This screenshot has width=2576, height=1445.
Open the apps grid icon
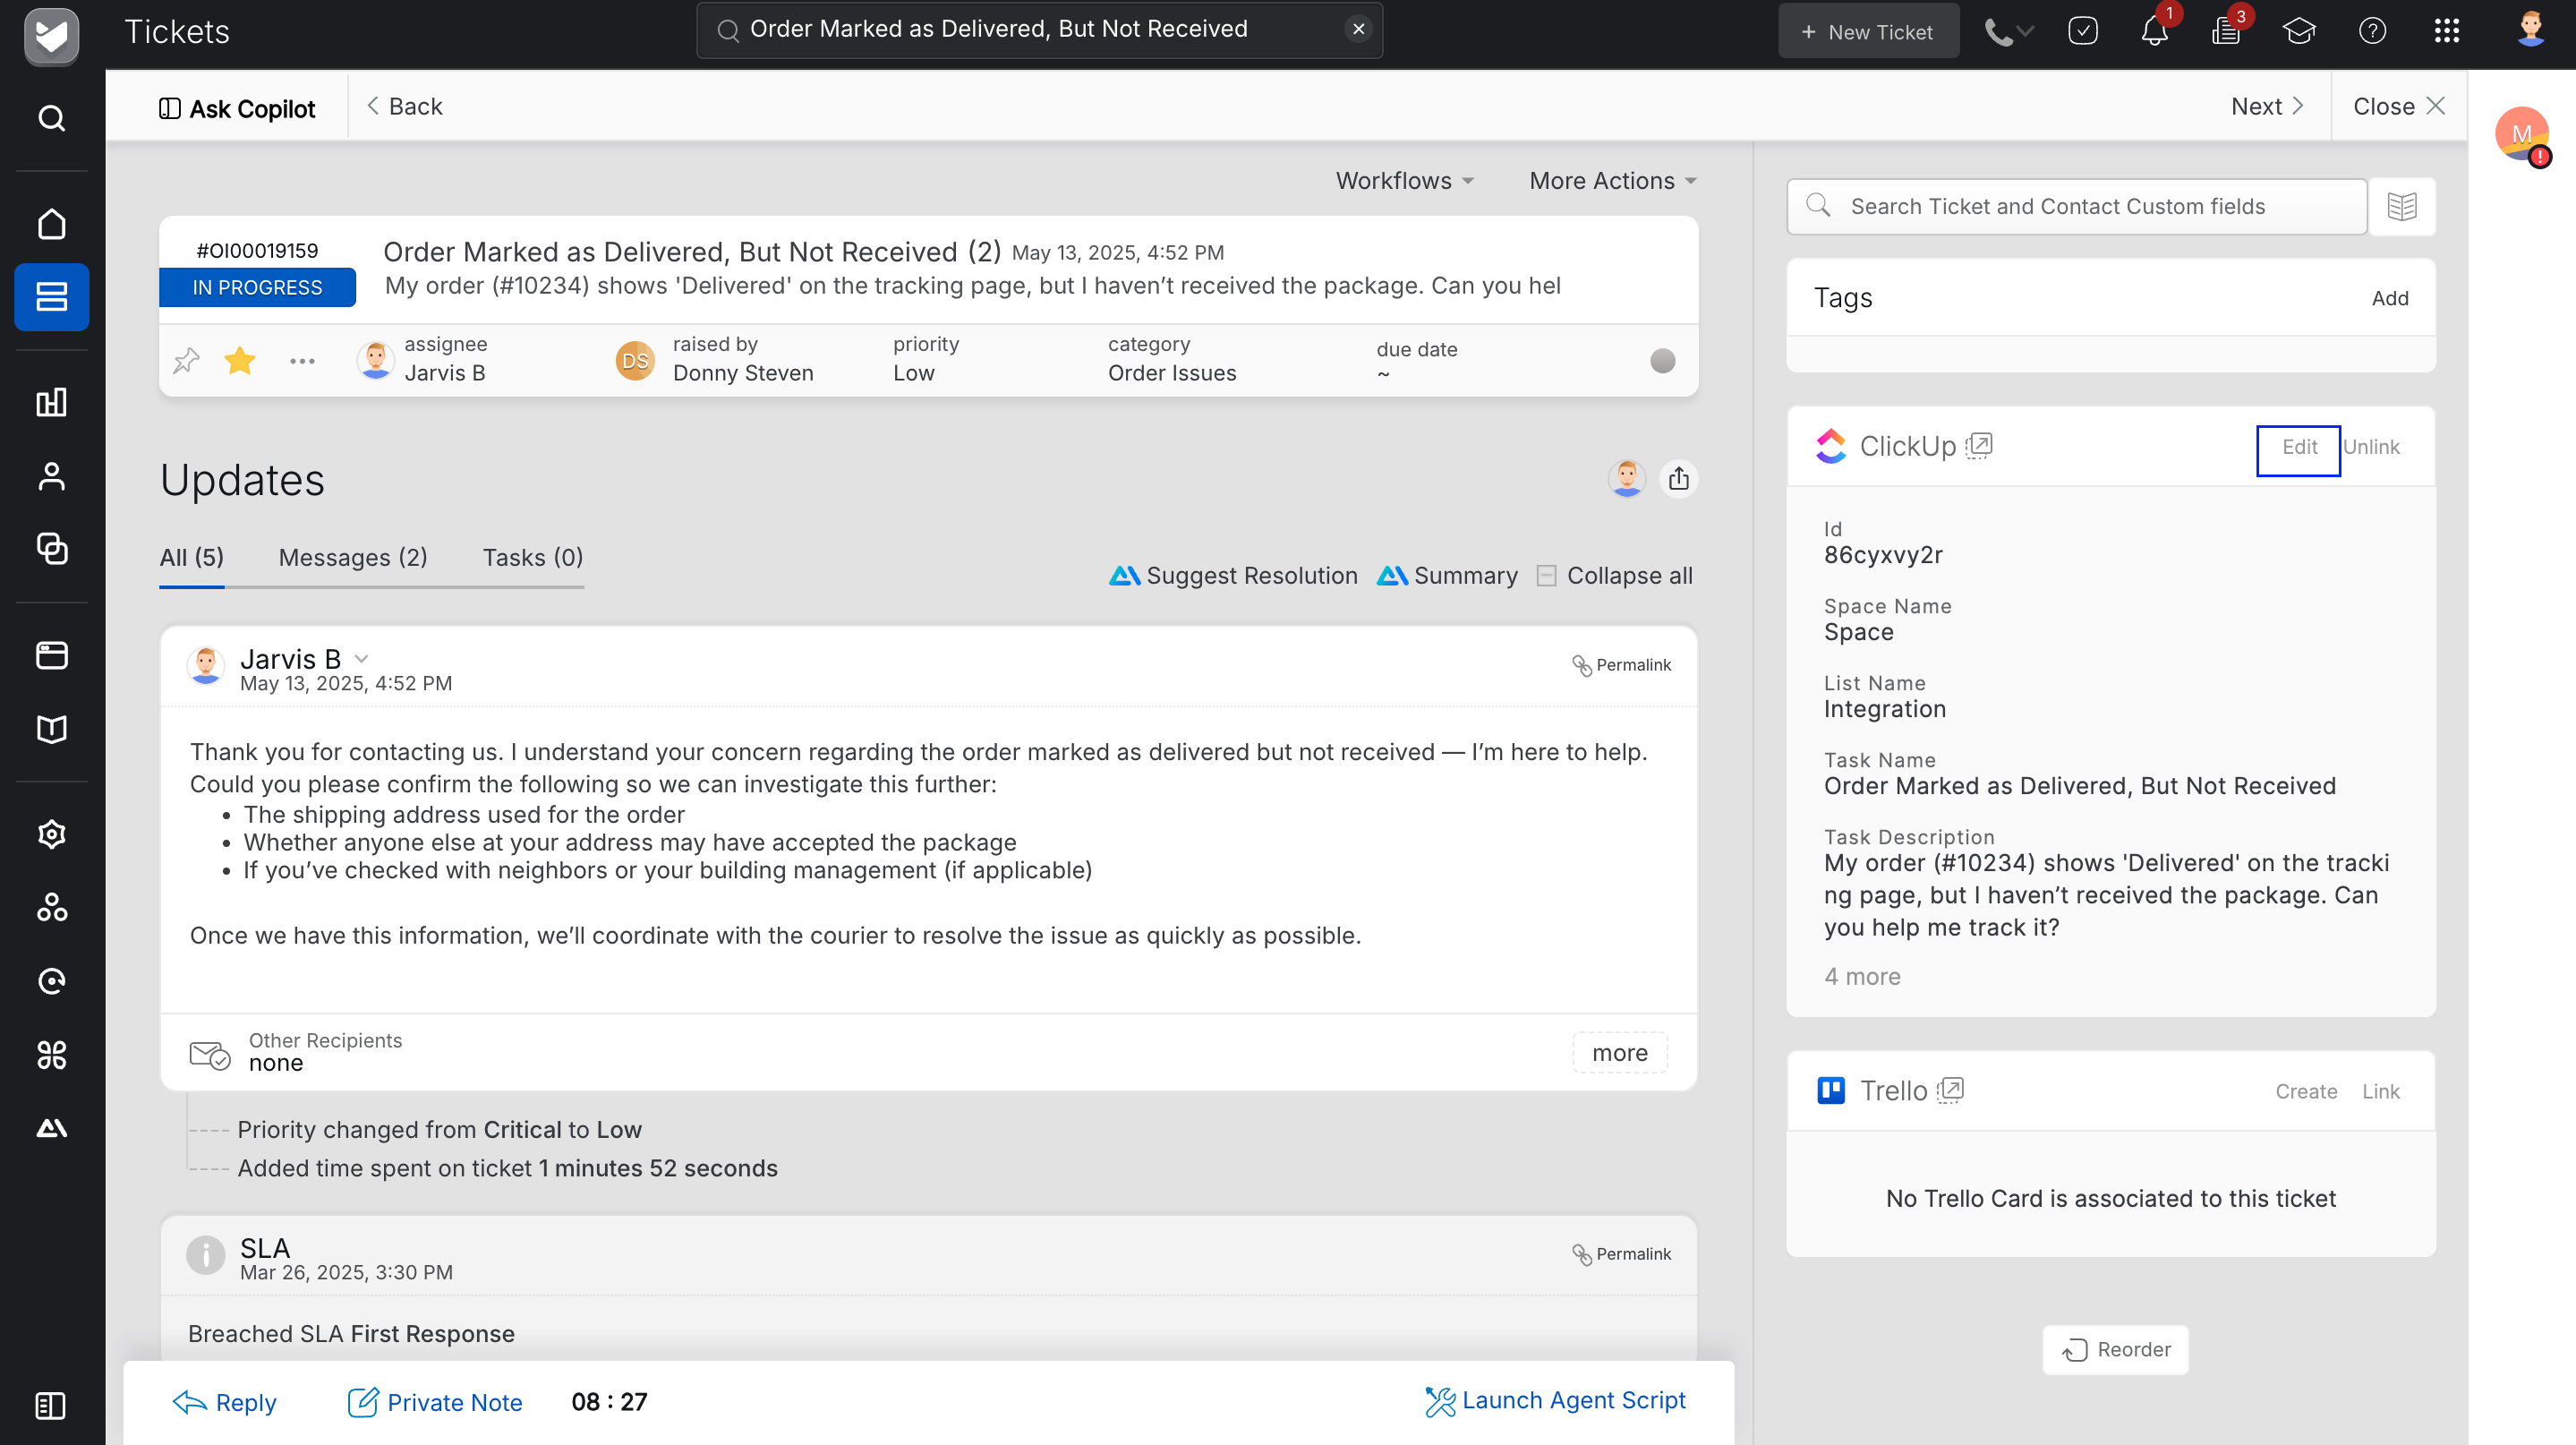coord(2446,31)
